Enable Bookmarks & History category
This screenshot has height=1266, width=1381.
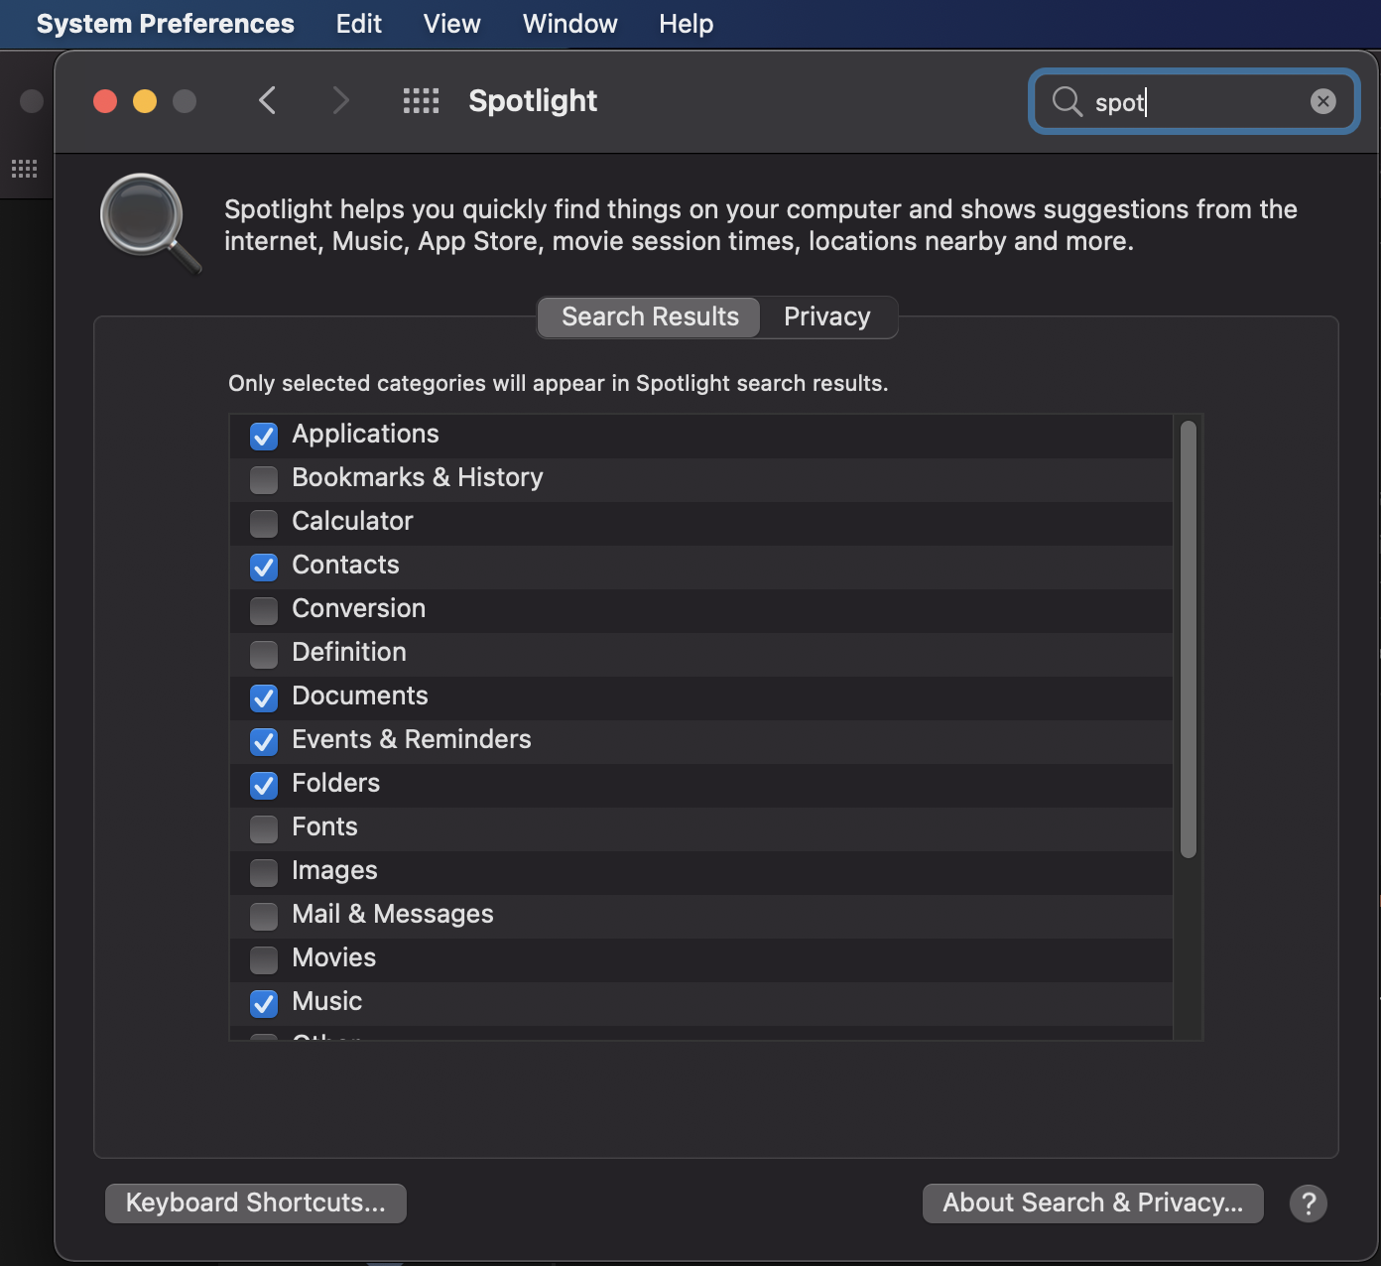(x=264, y=479)
